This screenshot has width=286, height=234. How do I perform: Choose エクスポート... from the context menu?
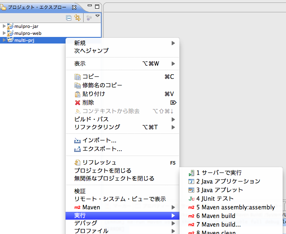tap(102, 149)
